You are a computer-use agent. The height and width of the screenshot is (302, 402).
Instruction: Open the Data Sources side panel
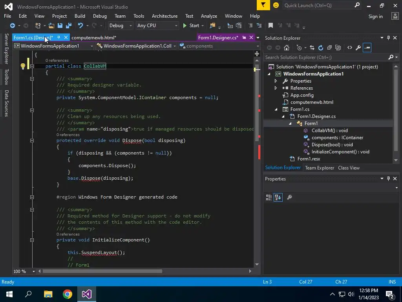click(7, 103)
